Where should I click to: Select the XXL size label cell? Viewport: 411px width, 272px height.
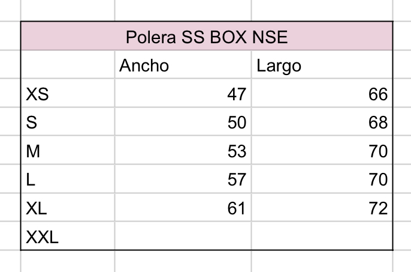point(68,237)
